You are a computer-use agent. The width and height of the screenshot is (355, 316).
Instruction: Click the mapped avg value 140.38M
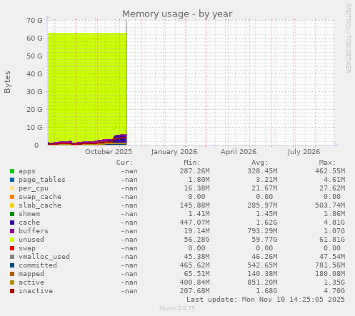pos(262,274)
